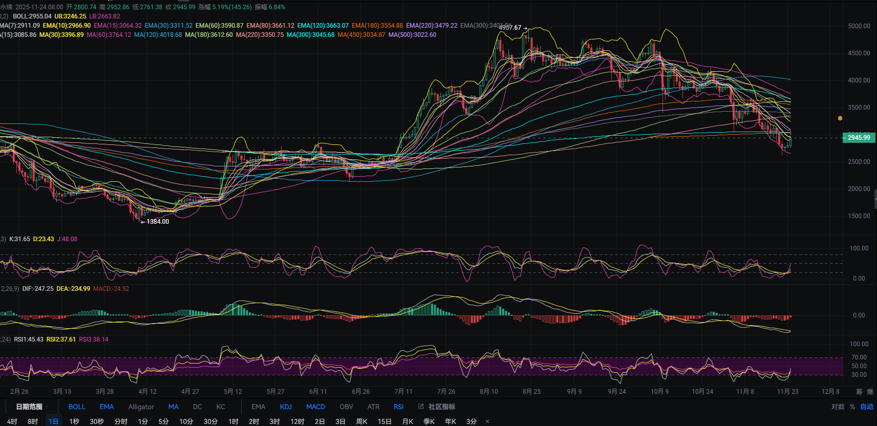Select the 1日 timeframe tab
877x426 pixels.
(x=53, y=421)
